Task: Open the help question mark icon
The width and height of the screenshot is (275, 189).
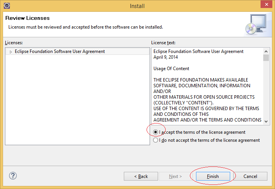Action: point(13,176)
